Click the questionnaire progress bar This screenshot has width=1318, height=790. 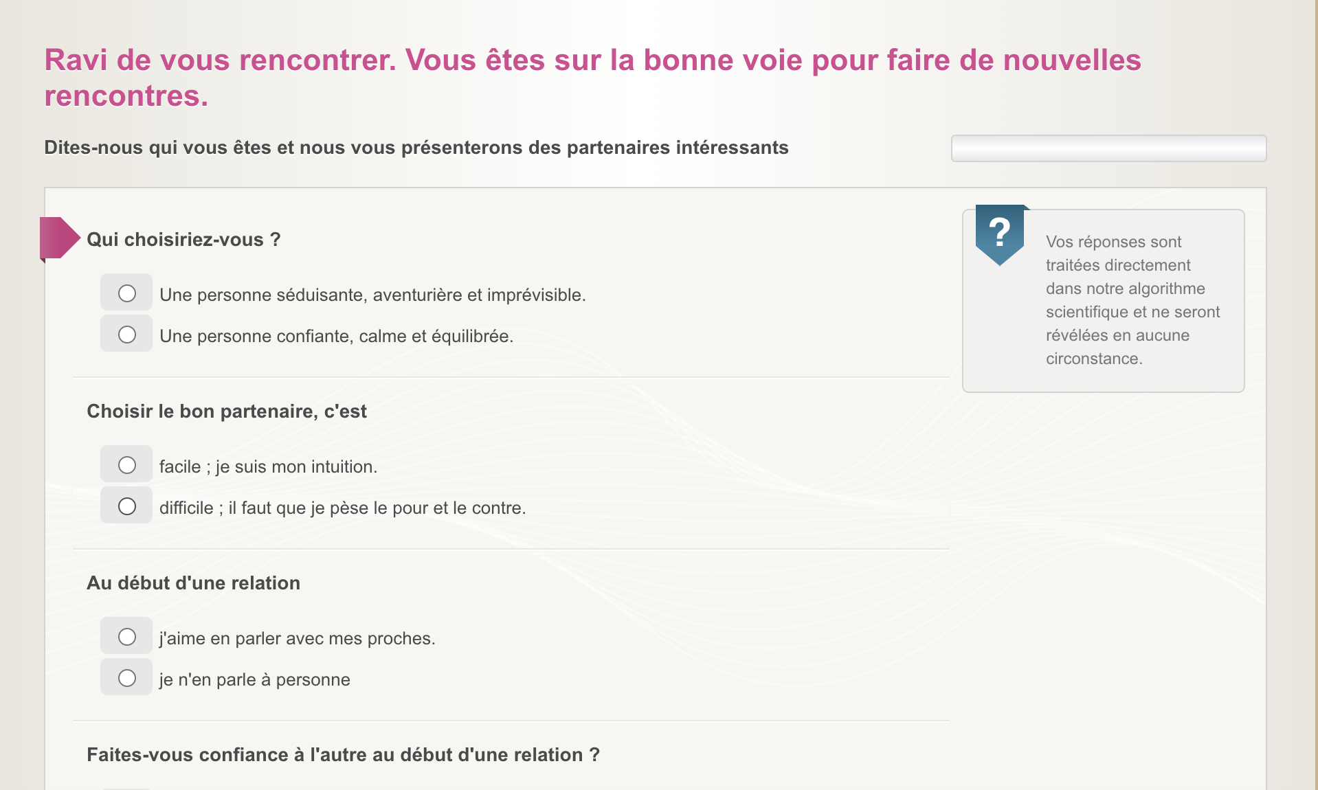1108,148
